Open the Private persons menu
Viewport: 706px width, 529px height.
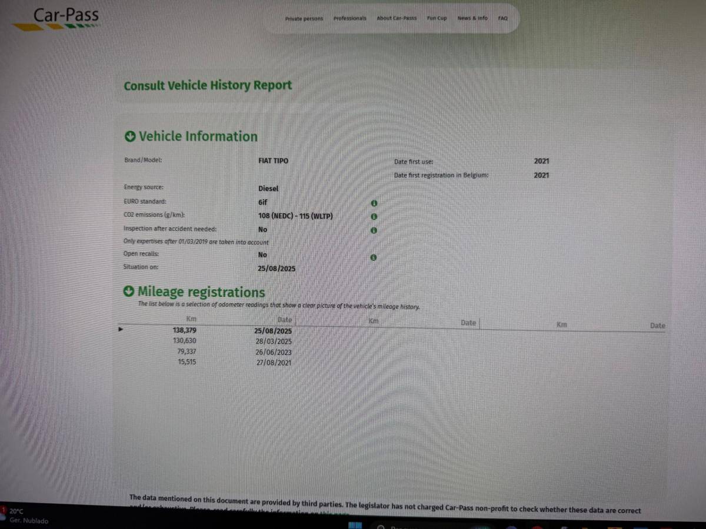[x=304, y=19]
